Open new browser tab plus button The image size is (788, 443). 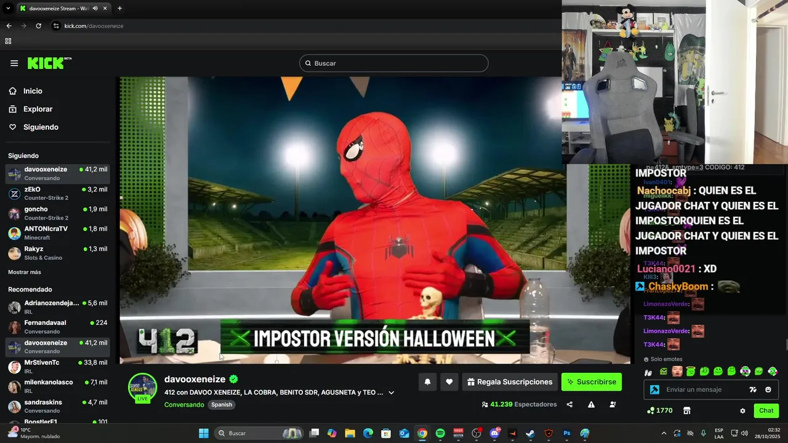pyautogui.click(x=119, y=9)
